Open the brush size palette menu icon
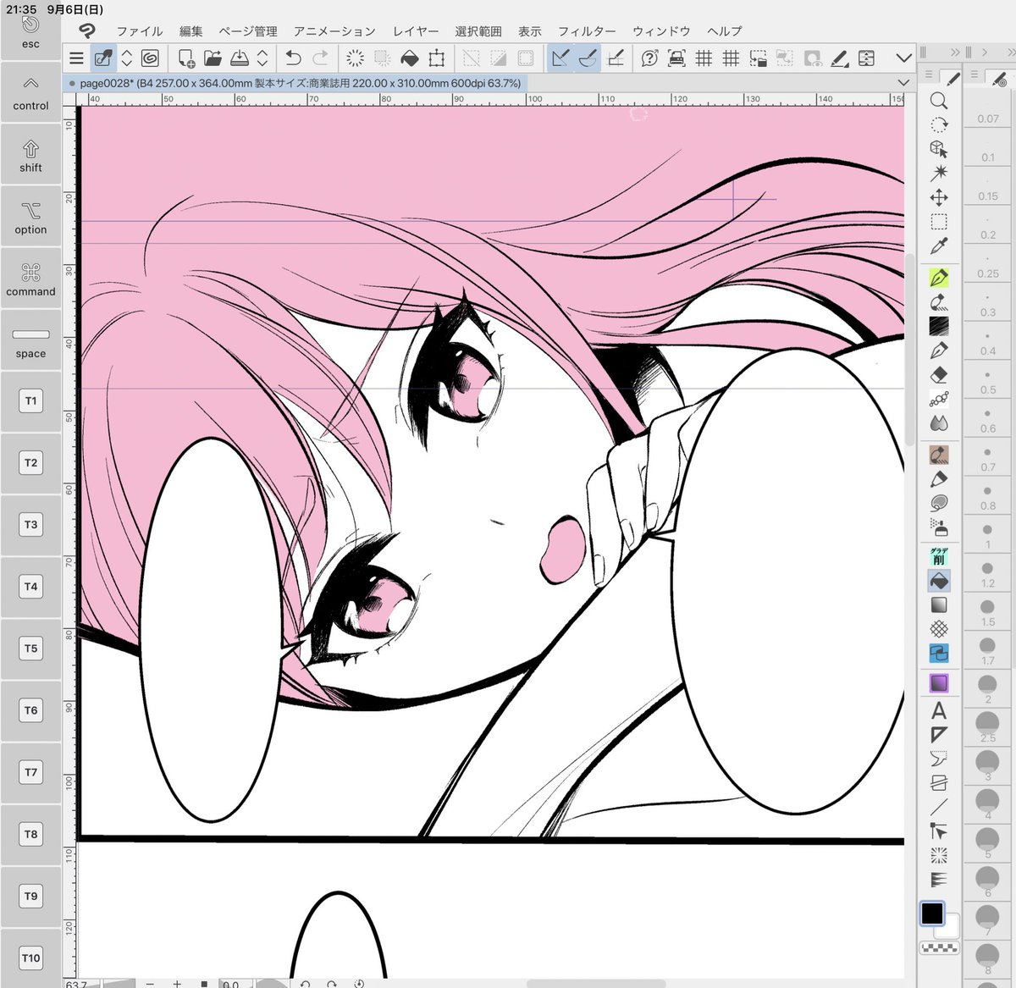 (975, 75)
